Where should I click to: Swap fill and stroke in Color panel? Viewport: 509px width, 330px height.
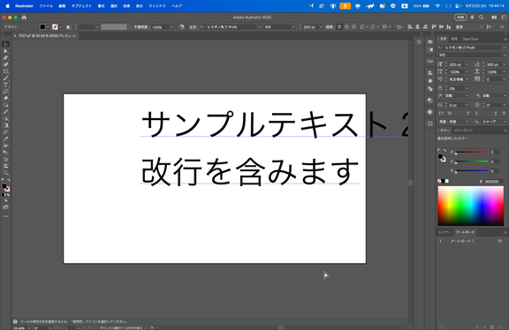click(x=444, y=151)
